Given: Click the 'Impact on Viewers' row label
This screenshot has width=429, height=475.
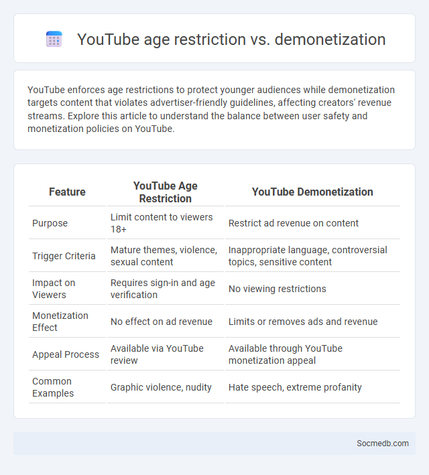Looking at the screenshot, I should (x=54, y=289).
